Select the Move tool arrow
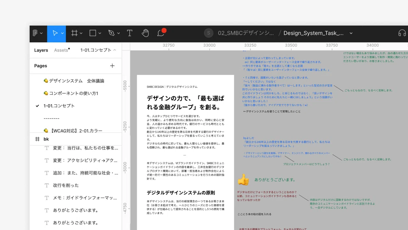The height and width of the screenshot is (230, 408). (x=55, y=33)
